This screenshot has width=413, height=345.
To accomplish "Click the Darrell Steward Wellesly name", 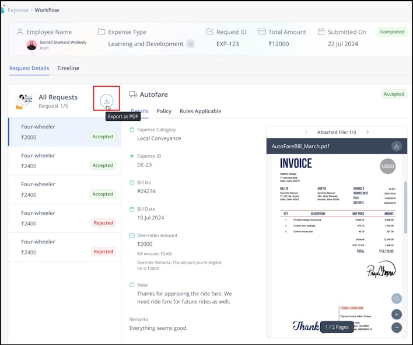I will 63,42.
